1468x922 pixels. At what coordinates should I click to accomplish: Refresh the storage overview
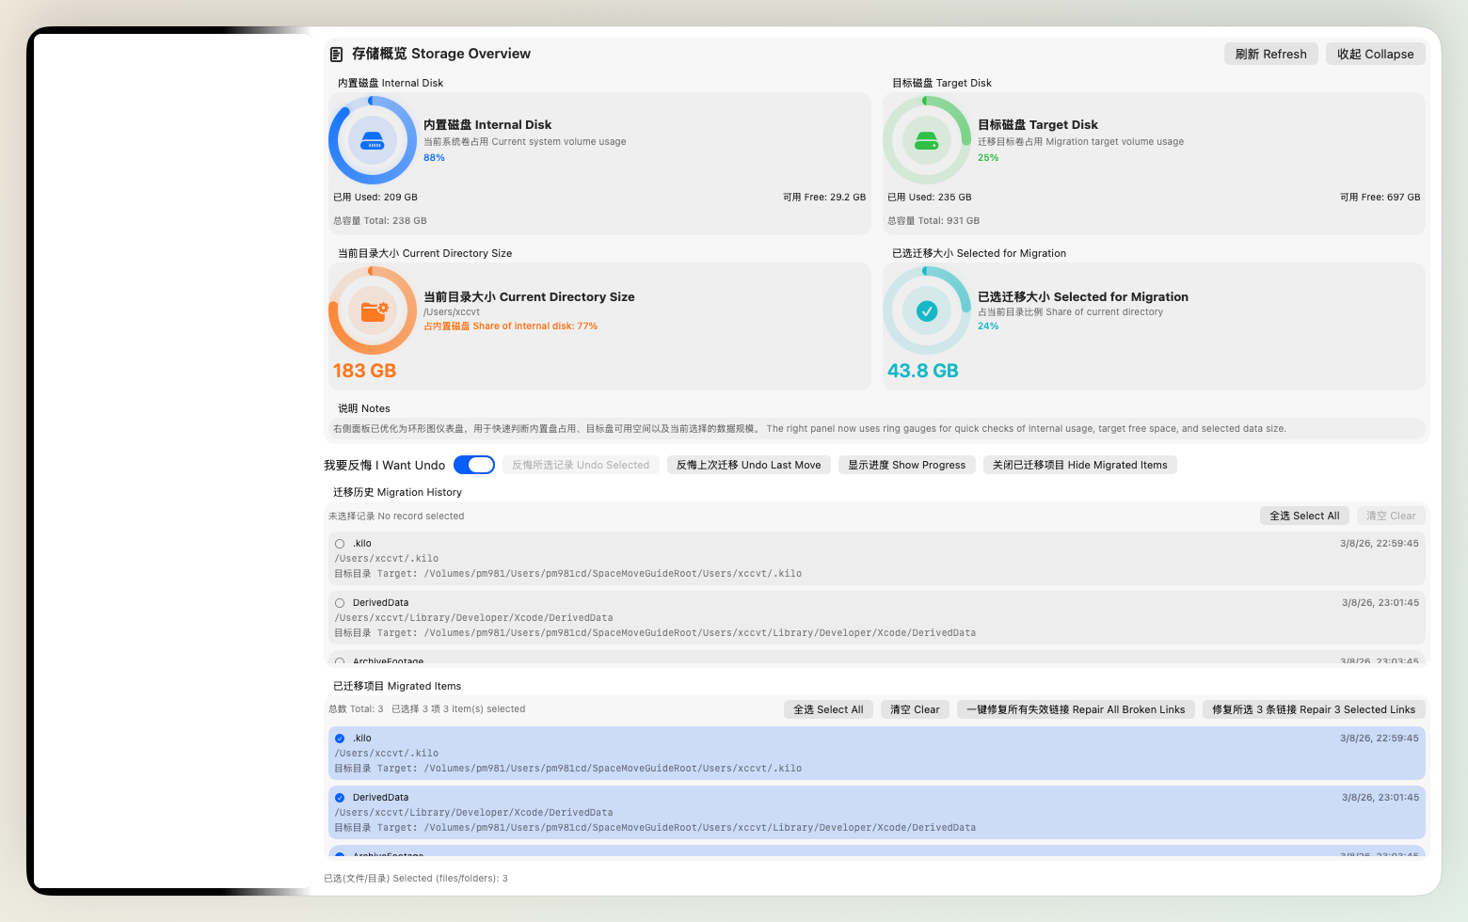pos(1270,54)
